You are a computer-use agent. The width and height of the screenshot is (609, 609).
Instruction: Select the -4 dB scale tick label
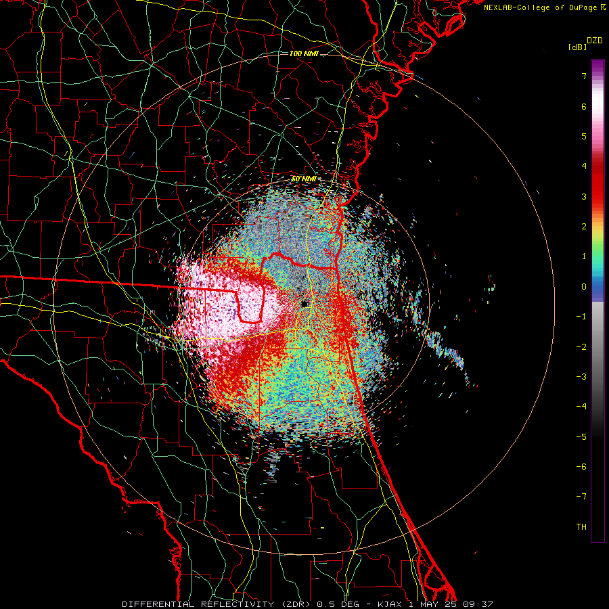click(x=581, y=407)
